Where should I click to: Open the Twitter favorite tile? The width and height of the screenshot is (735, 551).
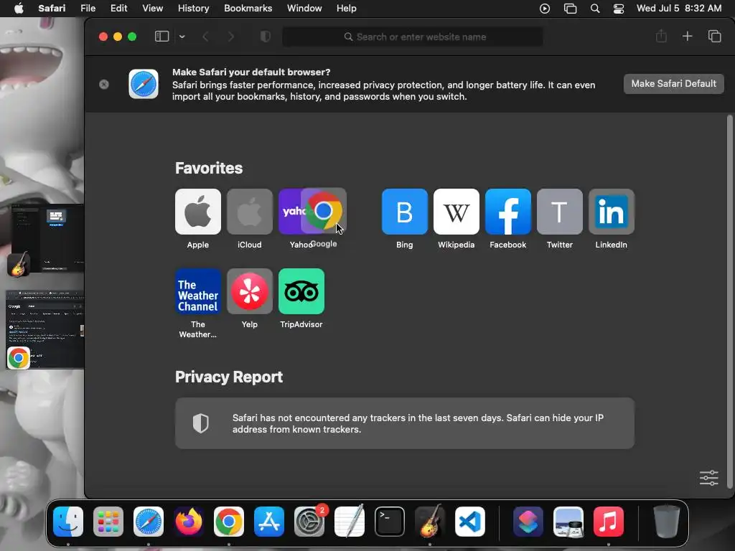(560, 212)
